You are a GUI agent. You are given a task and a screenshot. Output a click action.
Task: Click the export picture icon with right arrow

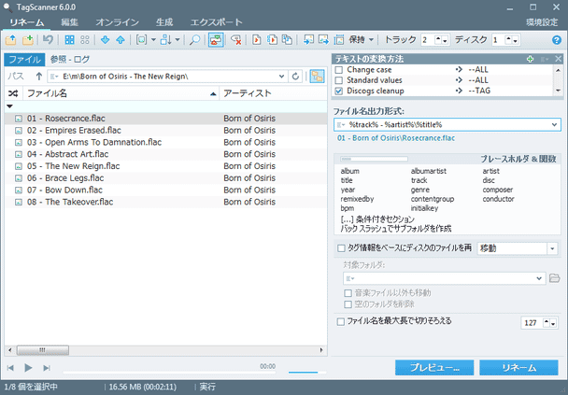click(323, 40)
